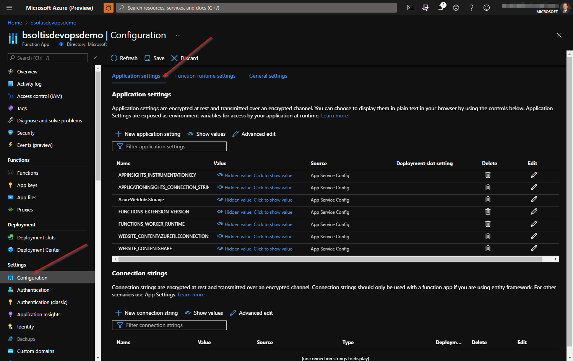Click Filter application settings field
Viewport: 573px width, 361px height.
pos(169,146)
